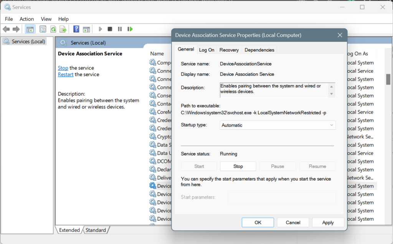Click the gear icon beside the 'DCOM' service row
This screenshot has width=393, height=244.
(153, 161)
